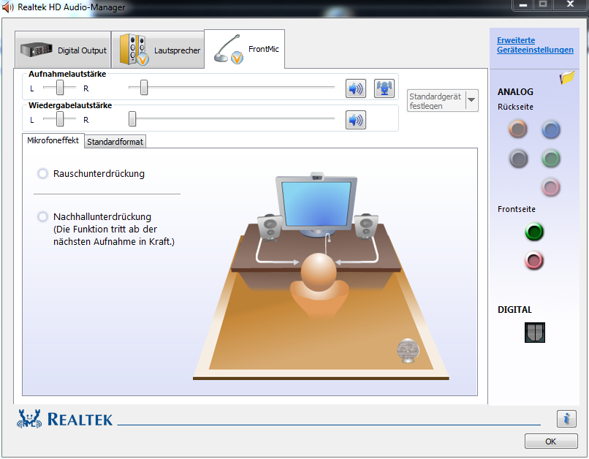This screenshot has height=459, width=589.
Task: Switch to the Digital Output tab
Action: pos(63,50)
